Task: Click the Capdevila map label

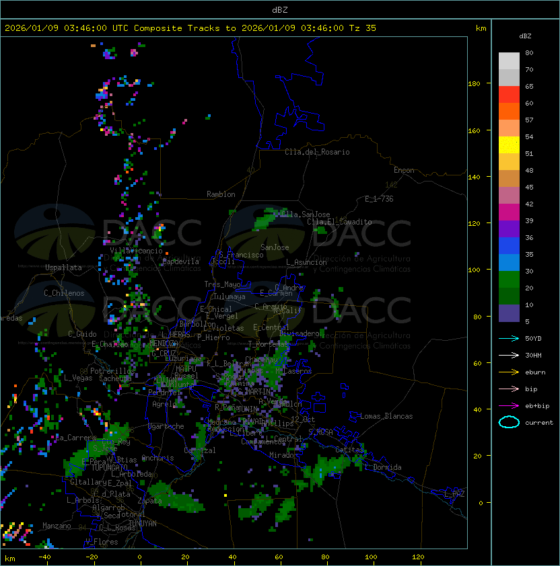Action: [180, 261]
